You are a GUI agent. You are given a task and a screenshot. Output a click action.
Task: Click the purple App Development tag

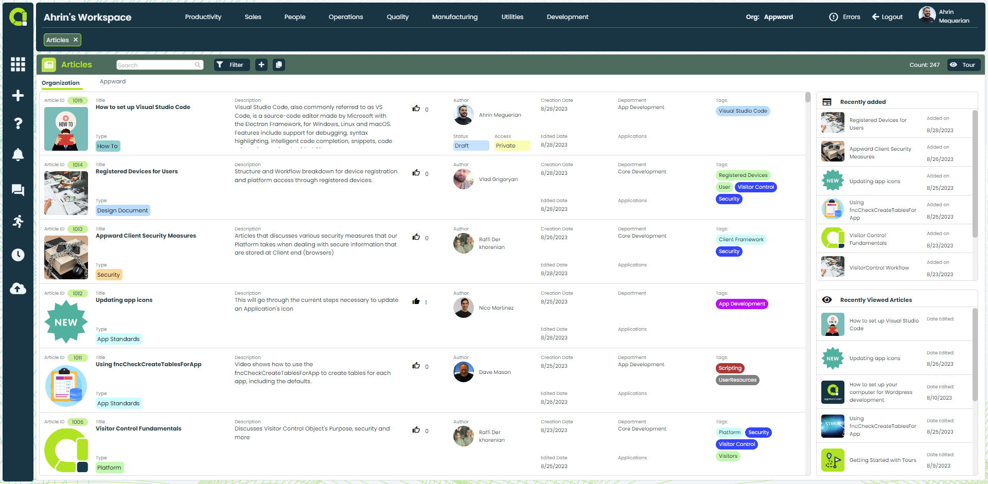(742, 304)
